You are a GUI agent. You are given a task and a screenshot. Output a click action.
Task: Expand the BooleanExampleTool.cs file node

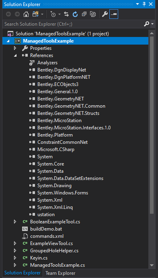point(15,222)
